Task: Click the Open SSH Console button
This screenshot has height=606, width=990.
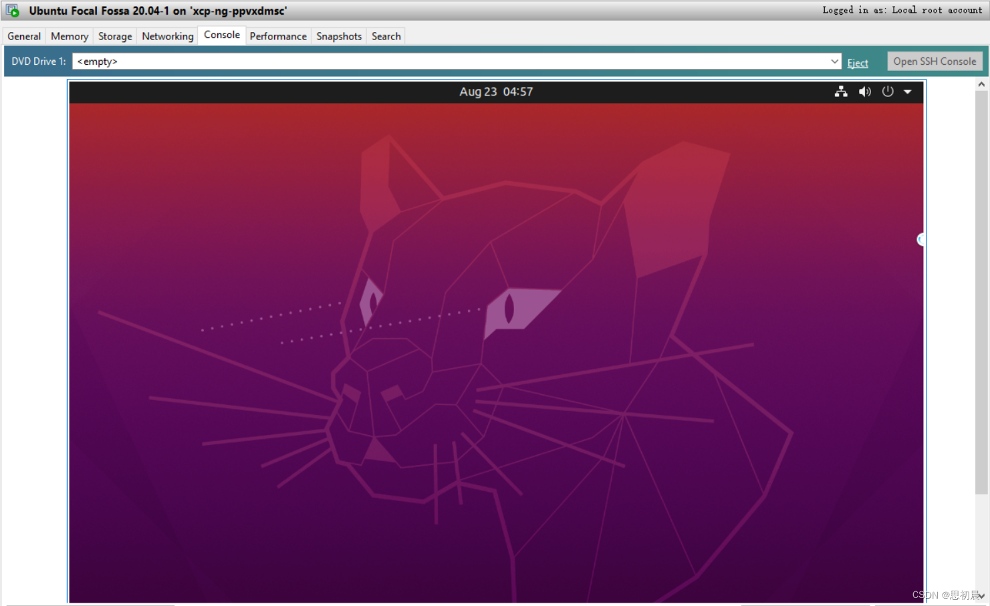Action: click(x=935, y=61)
